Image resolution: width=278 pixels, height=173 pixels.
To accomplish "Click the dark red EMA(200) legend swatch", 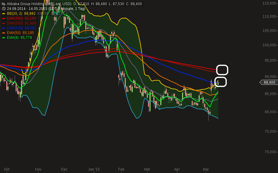I will point(4,23).
